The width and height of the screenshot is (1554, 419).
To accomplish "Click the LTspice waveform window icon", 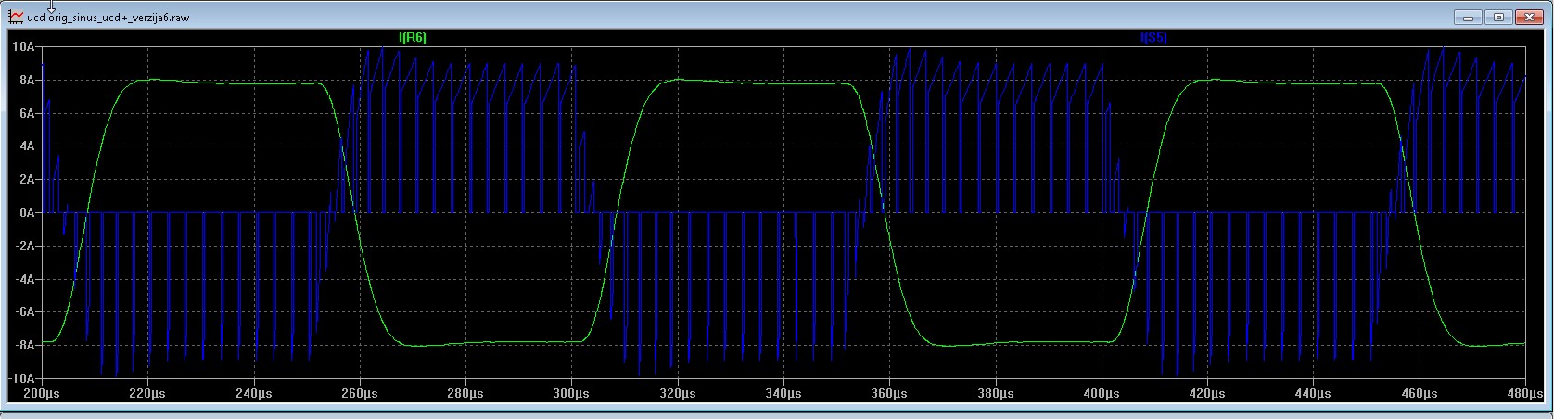I will pyautogui.click(x=16, y=17).
